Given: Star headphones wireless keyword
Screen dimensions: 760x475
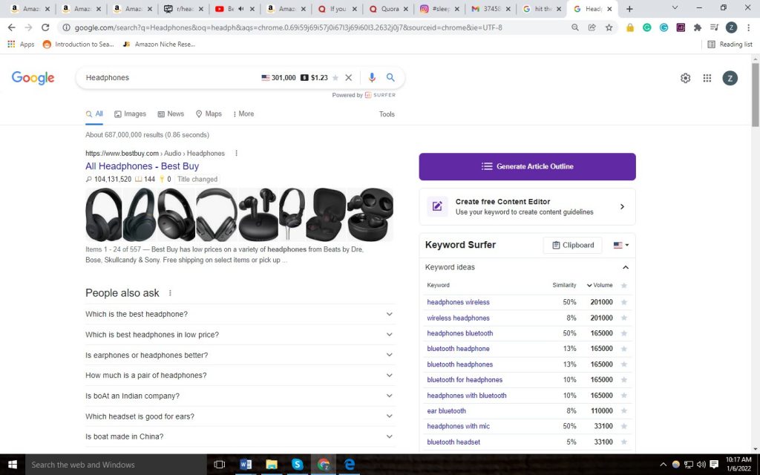Looking at the screenshot, I should 624,302.
